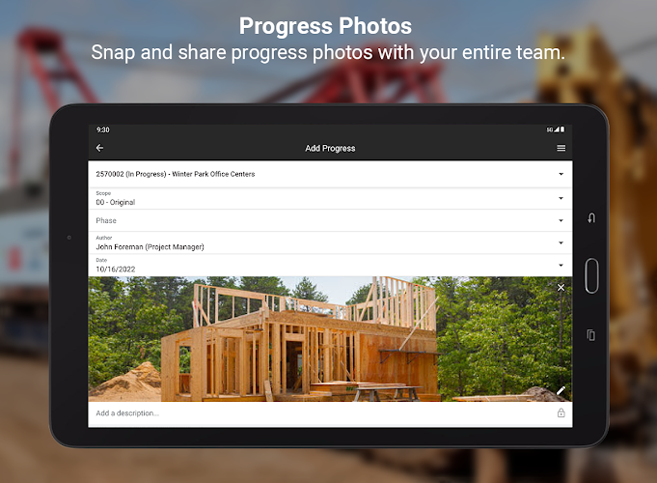The image size is (657, 483).
Task: Open the hamburger menu icon
Action: [x=561, y=148]
